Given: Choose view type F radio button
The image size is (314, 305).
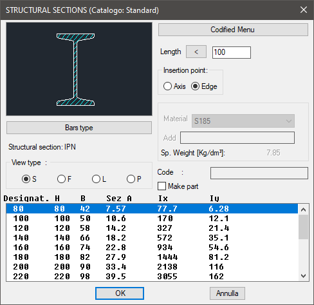Looking at the screenshot, I should coord(61,179).
